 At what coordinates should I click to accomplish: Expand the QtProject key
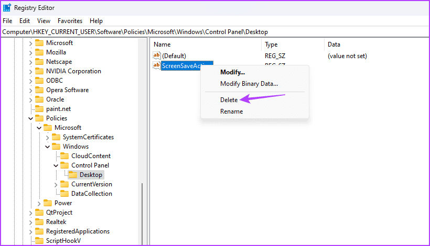point(31,213)
